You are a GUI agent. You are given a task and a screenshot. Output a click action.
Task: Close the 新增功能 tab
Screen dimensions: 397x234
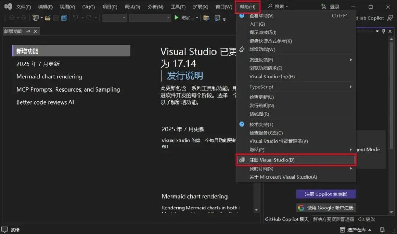point(35,31)
